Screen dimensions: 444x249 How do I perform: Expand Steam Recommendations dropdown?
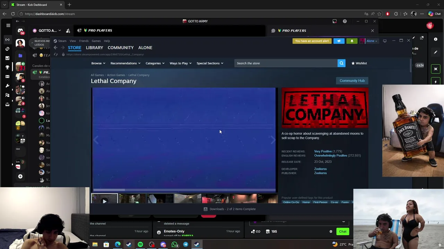pos(125,63)
